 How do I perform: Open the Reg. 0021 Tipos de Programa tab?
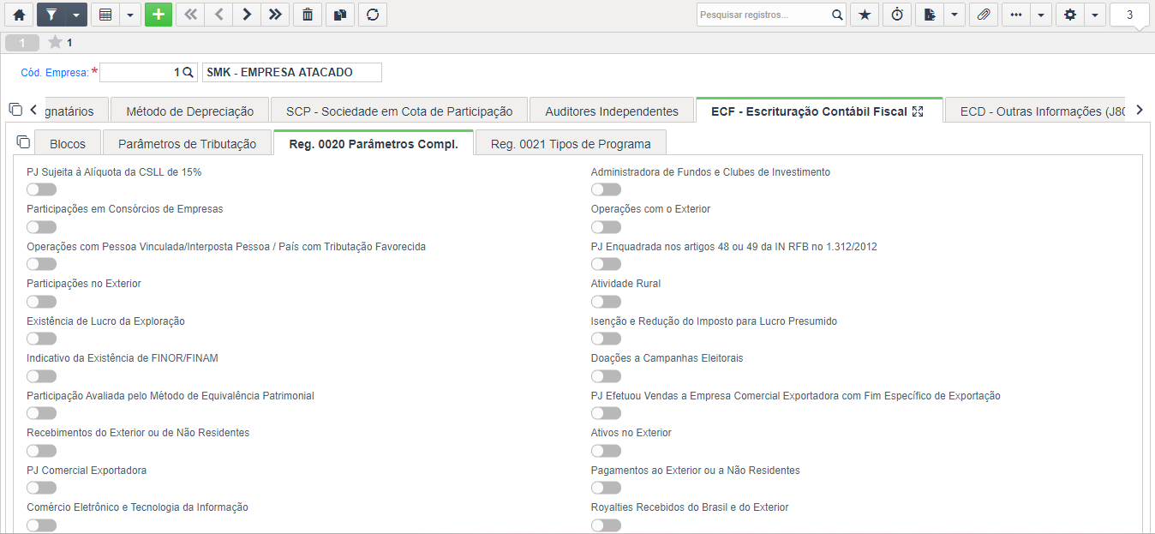click(571, 144)
